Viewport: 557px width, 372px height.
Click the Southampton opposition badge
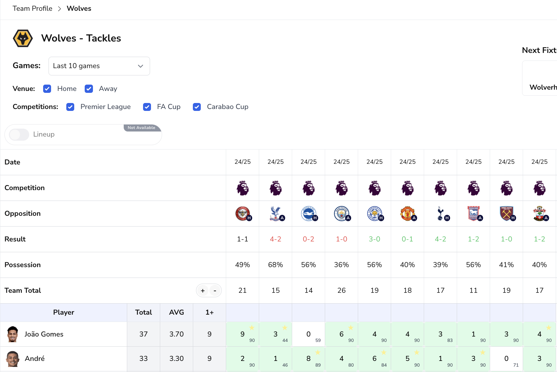pyautogui.click(x=540, y=214)
